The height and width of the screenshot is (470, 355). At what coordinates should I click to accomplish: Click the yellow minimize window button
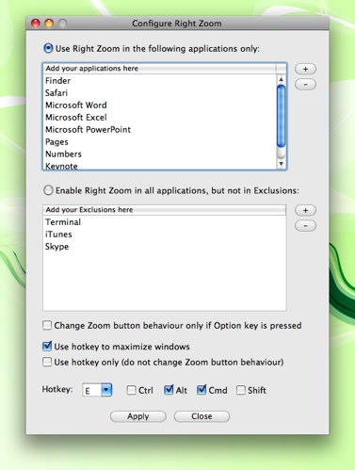click(49, 24)
